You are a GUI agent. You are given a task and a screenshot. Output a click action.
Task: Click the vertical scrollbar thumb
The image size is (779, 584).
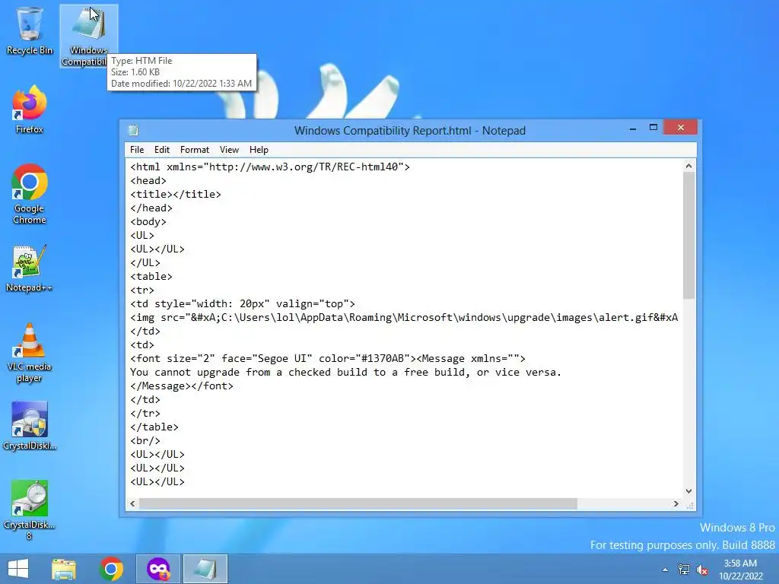click(688, 236)
